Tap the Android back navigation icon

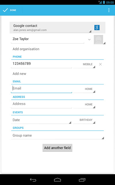point(33,180)
